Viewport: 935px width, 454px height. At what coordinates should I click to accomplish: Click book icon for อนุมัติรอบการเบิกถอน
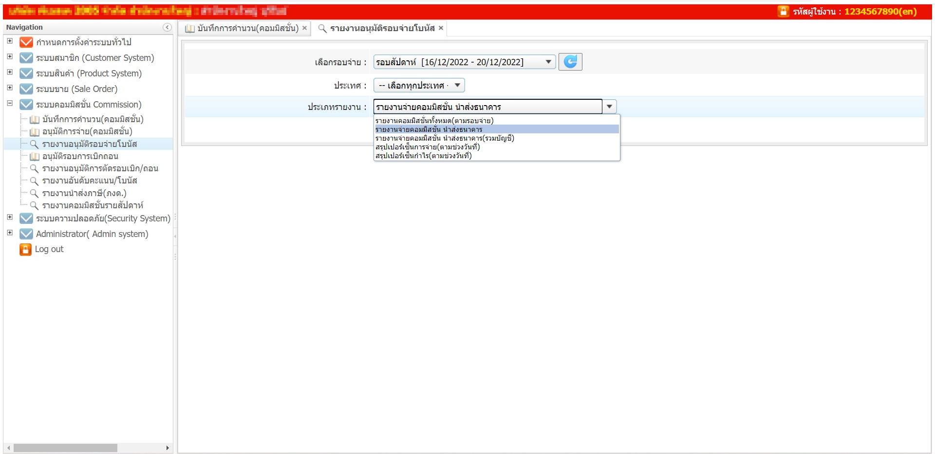click(34, 156)
